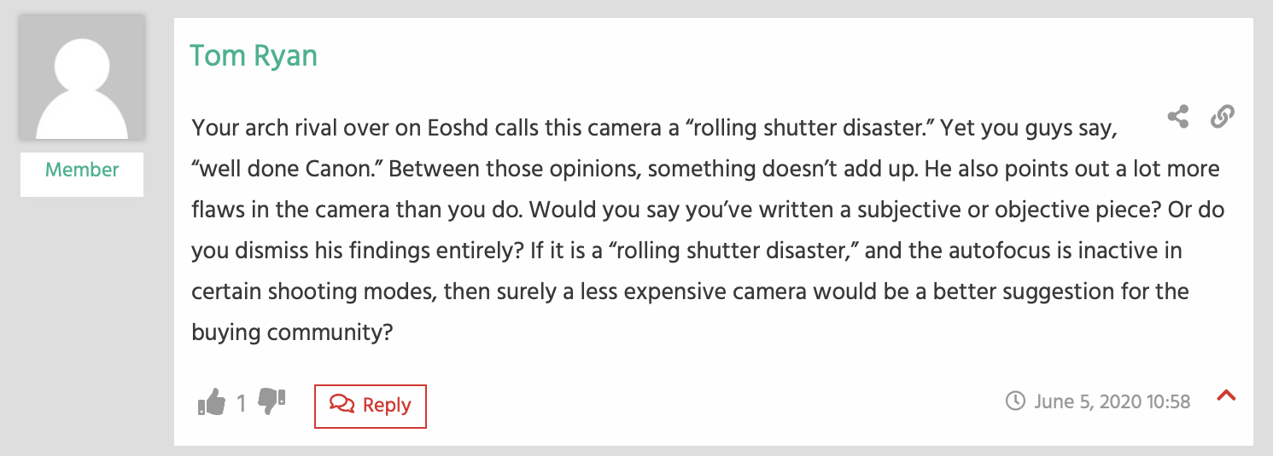Viewport: 1273px width, 456px height.
Task: Click the closing words "buying community?"
Action: [x=292, y=332]
